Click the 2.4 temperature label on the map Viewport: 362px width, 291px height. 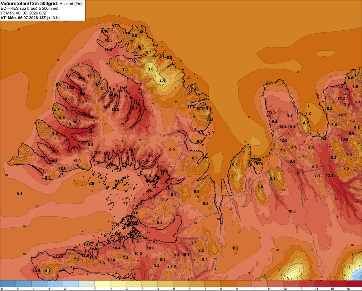[162, 80]
